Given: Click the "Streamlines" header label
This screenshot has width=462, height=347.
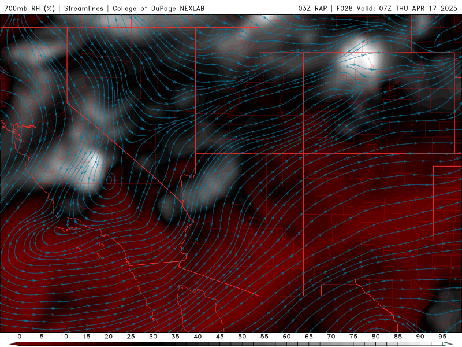Looking at the screenshot, I should pyautogui.click(x=84, y=8).
